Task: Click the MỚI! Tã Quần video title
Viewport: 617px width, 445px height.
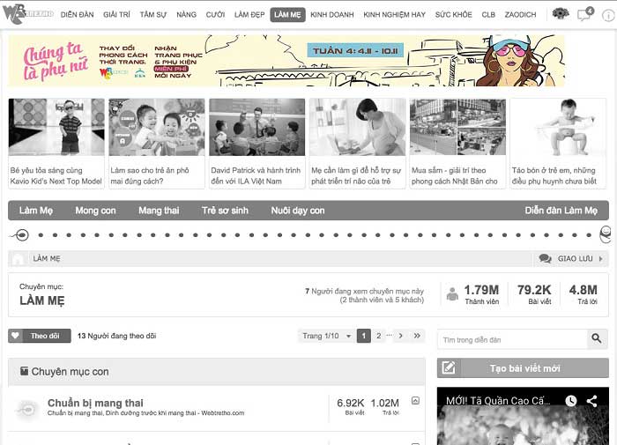Action: 498,401
